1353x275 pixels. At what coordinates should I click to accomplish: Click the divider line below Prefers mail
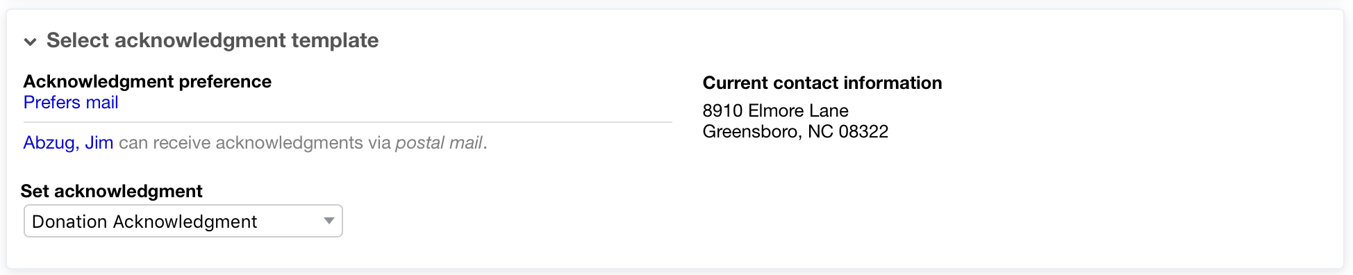(348, 122)
